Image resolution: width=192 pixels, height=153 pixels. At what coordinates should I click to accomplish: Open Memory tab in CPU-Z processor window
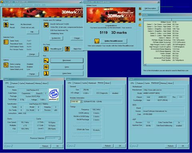tap(38, 83)
